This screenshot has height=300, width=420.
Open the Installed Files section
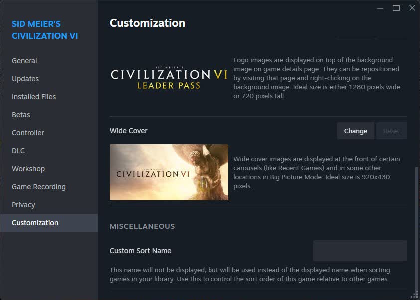click(33, 96)
